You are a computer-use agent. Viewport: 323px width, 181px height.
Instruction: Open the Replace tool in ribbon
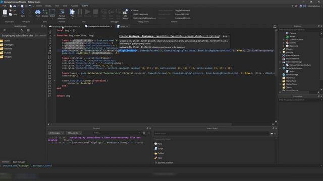[45, 12]
